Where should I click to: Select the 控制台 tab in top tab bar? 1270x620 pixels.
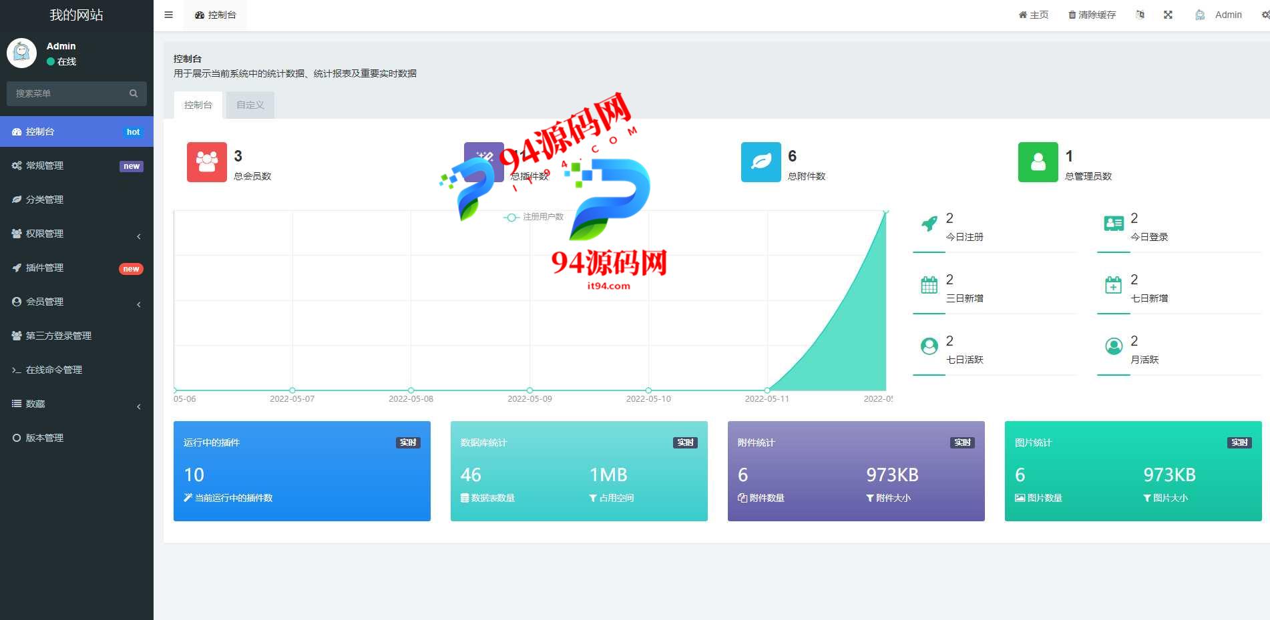216,15
